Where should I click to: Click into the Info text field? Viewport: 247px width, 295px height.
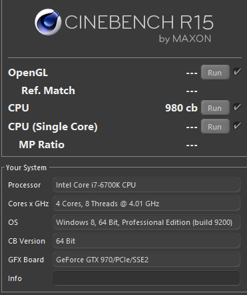tap(146, 278)
